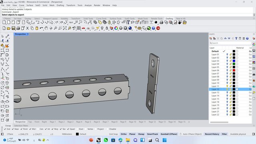Click the padlock Lock objects icon
Viewport: 256px width, 144px height.
click(107, 28)
